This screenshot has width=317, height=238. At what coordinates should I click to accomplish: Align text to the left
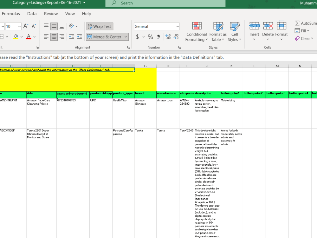[46, 36]
